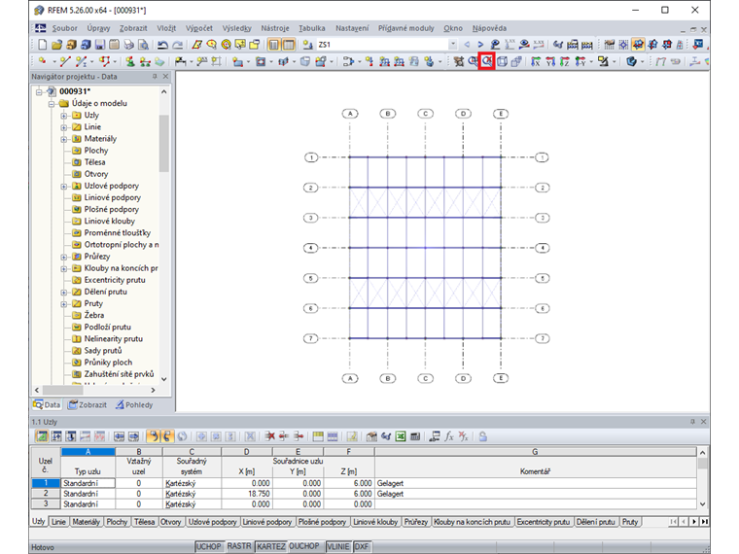Toggle UCHOP snap in status bar
739x554 pixels.
[208, 546]
